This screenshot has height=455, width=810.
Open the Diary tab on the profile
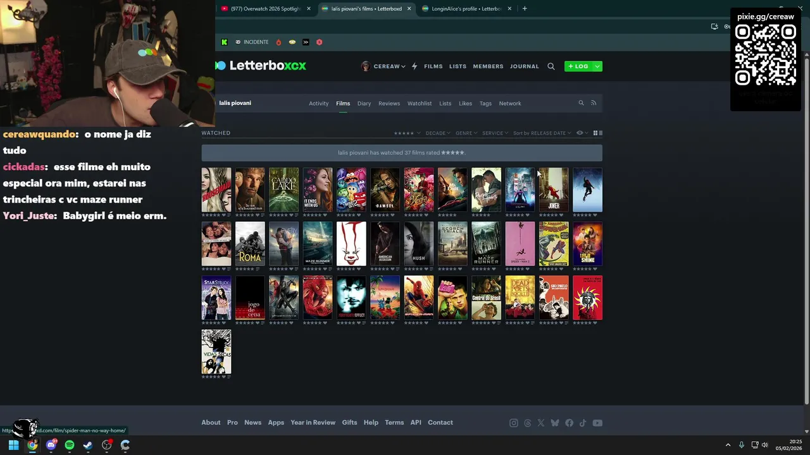[364, 104]
